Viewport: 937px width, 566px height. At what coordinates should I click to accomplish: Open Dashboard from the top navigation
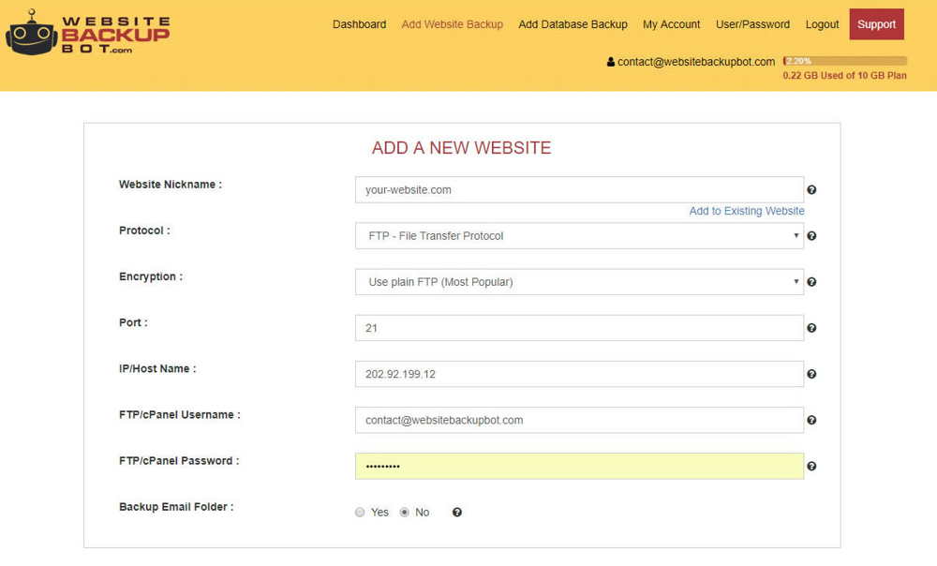(359, 24)
